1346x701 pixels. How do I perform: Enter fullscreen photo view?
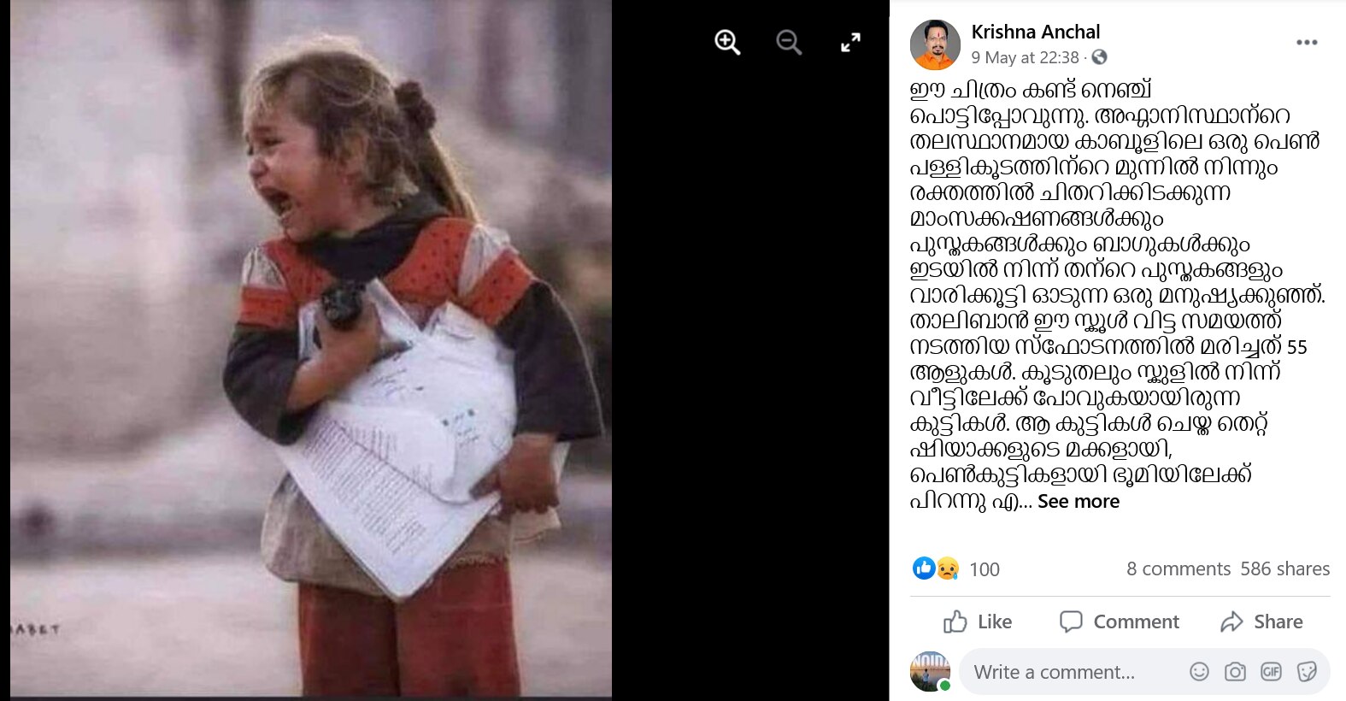pos(850,42)
